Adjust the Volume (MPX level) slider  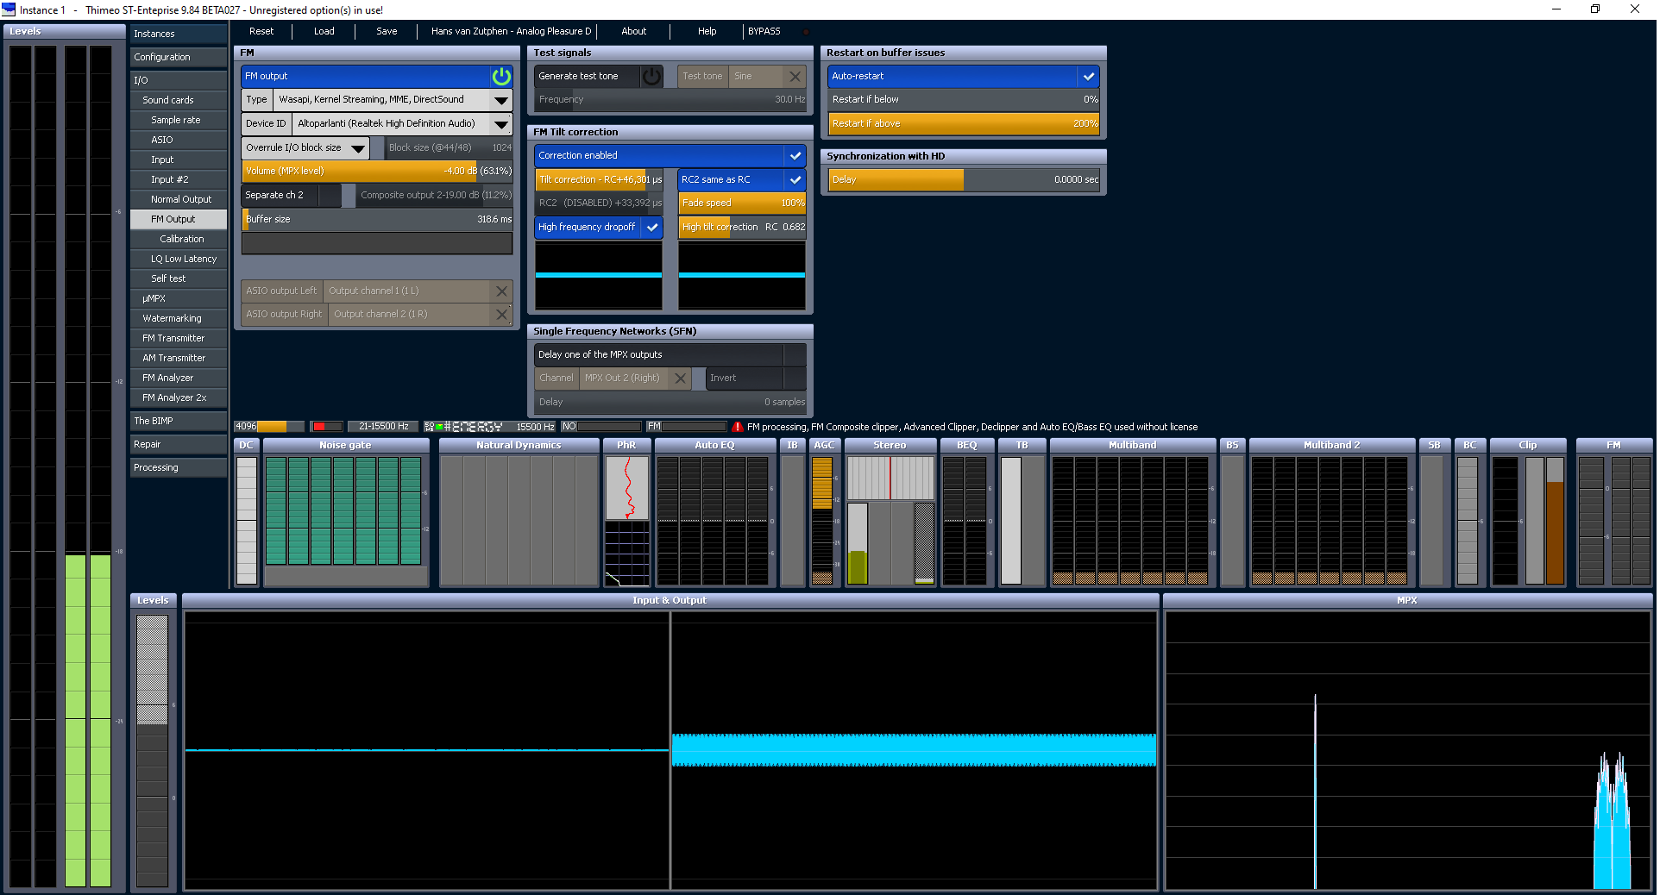[377, 172]
